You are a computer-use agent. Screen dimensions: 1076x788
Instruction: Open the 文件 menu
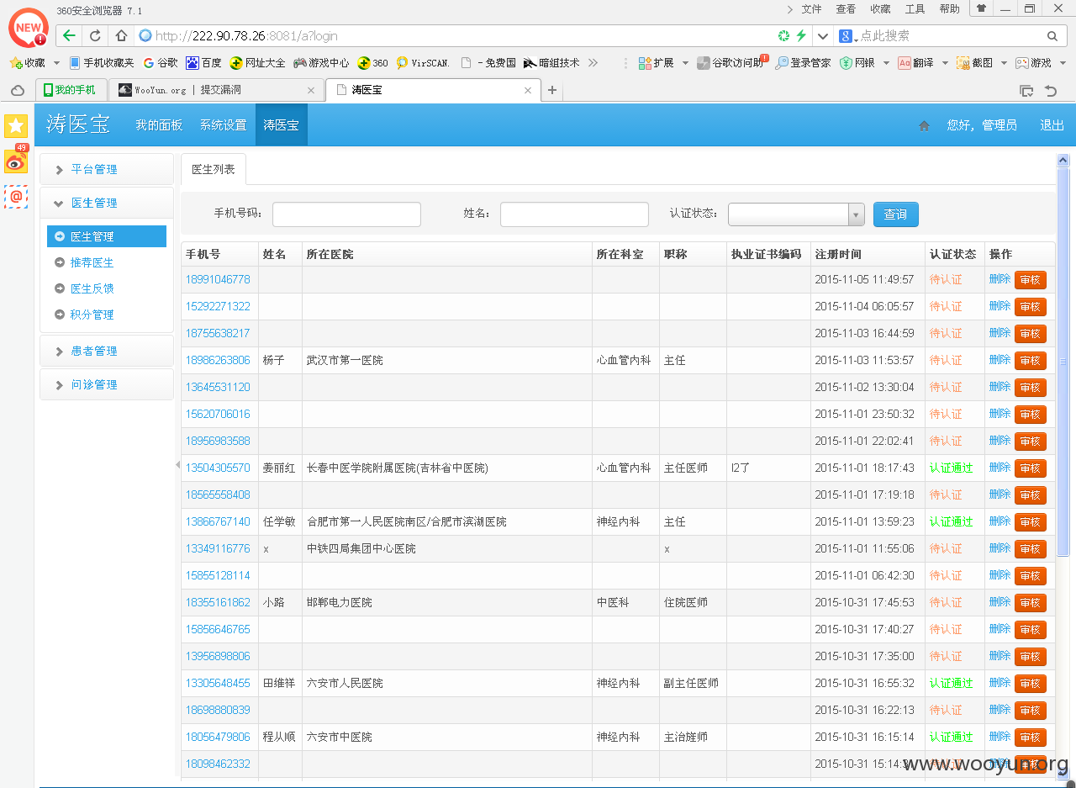(x=811, y=9)
